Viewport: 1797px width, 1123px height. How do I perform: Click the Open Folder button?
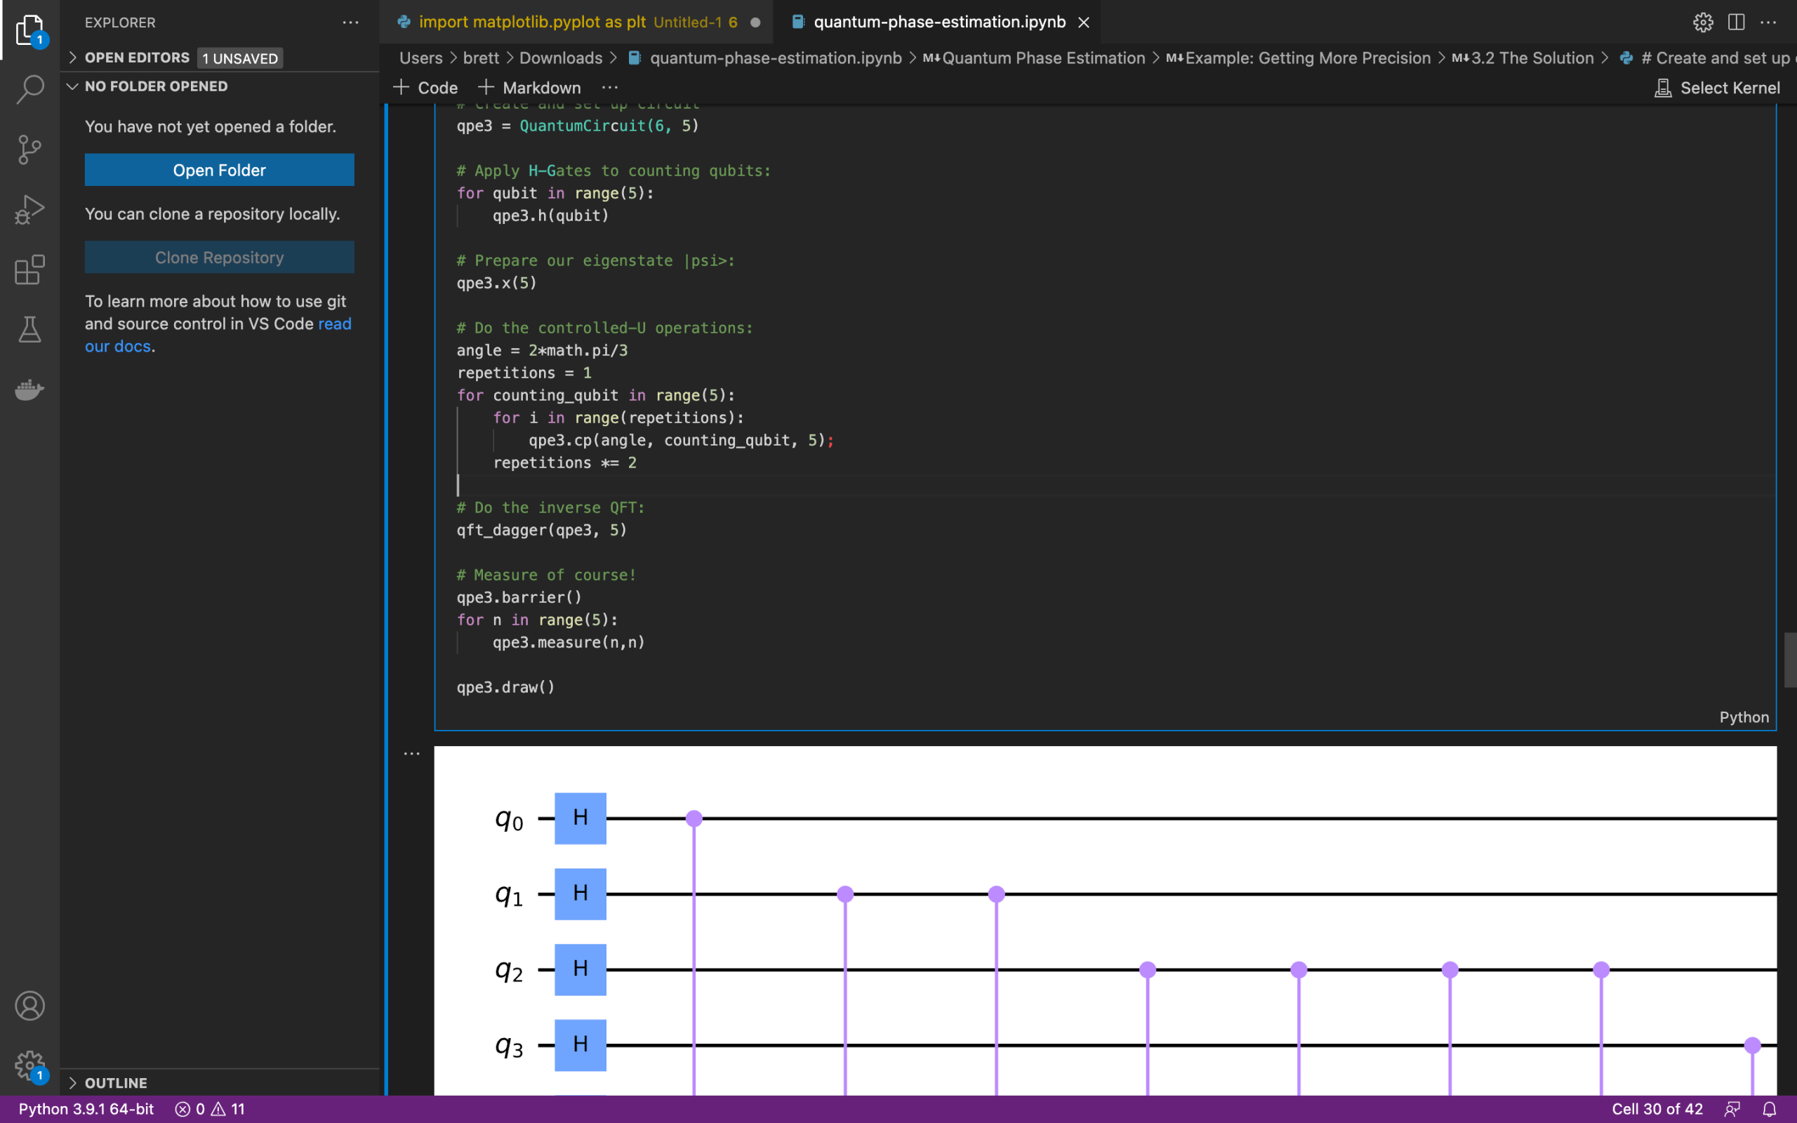click(x=219, y=170)
